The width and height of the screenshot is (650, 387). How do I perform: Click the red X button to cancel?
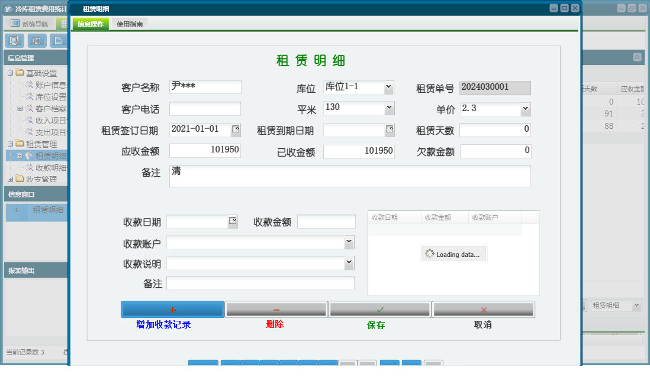click(x=483, y=309)
